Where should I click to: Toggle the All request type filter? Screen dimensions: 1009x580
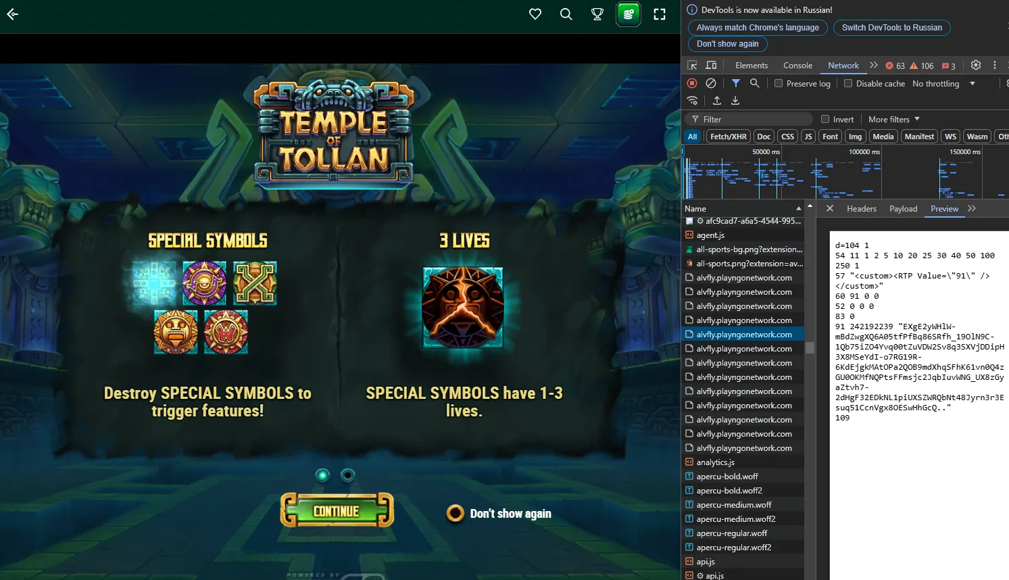[x=693, y=137]
